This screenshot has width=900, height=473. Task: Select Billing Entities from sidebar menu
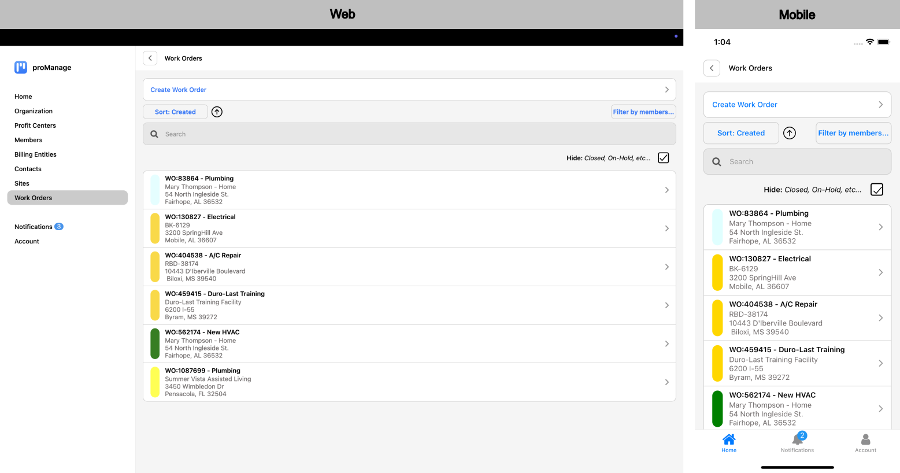tap(35, 154)
